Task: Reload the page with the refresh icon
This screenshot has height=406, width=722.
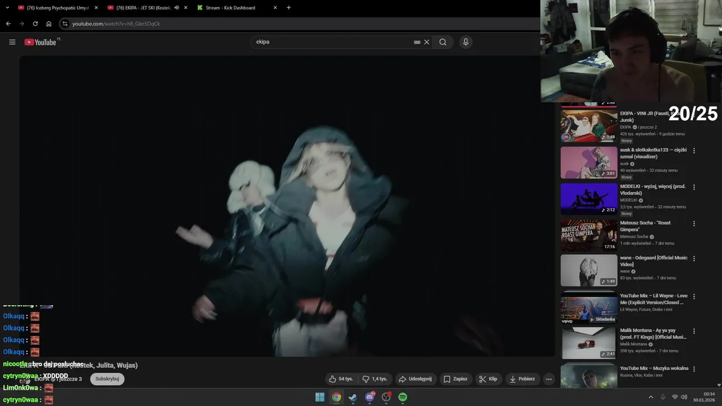Action: (x=35, y=24)
